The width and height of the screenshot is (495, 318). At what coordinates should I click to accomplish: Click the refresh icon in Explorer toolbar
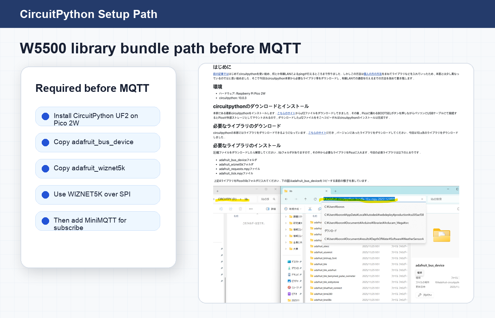315,199
